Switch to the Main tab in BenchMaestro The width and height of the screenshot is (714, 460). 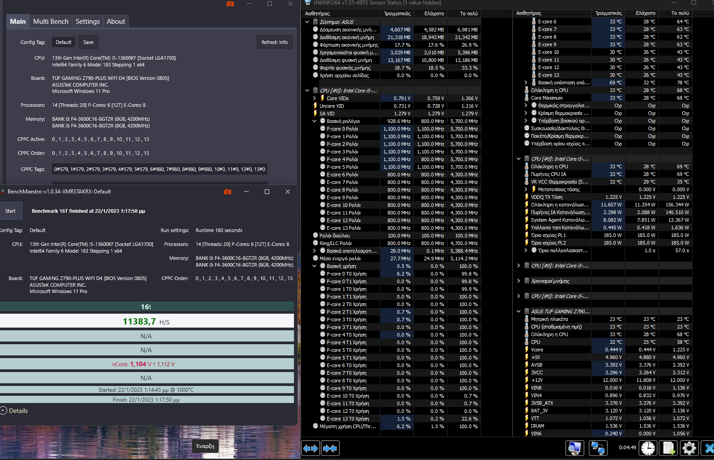click(x=18, y=22)
